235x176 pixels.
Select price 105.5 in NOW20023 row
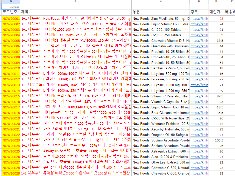[x=216, y=140]
